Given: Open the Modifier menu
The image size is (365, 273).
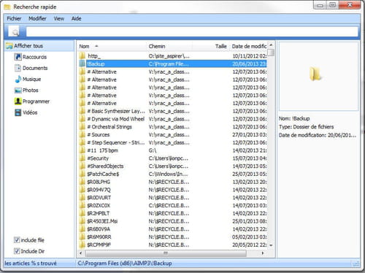Looking at the screenshot, I should [37, 18].
